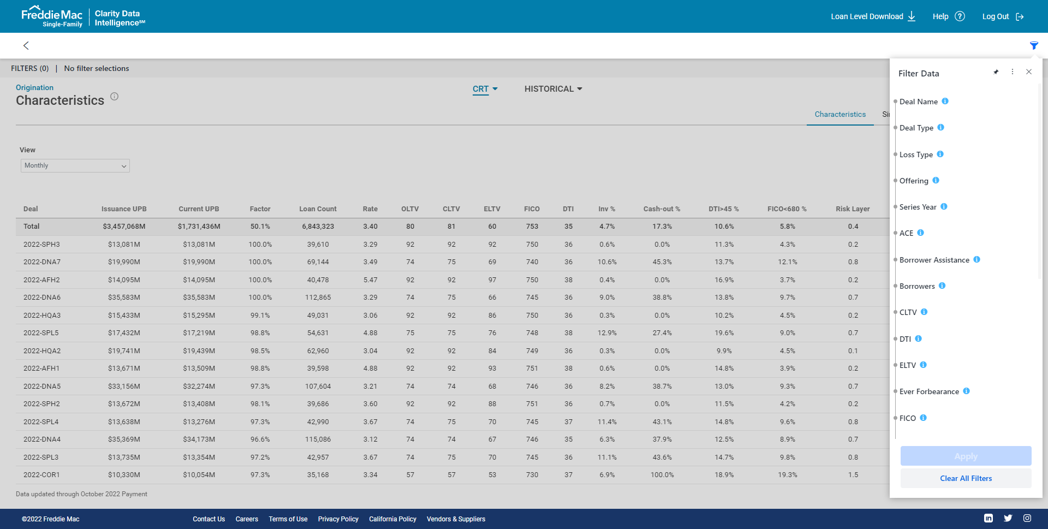This screenshot has width=1048, height=529.
Task: Go back with the left arrow
Action: [x=26, y=45]
